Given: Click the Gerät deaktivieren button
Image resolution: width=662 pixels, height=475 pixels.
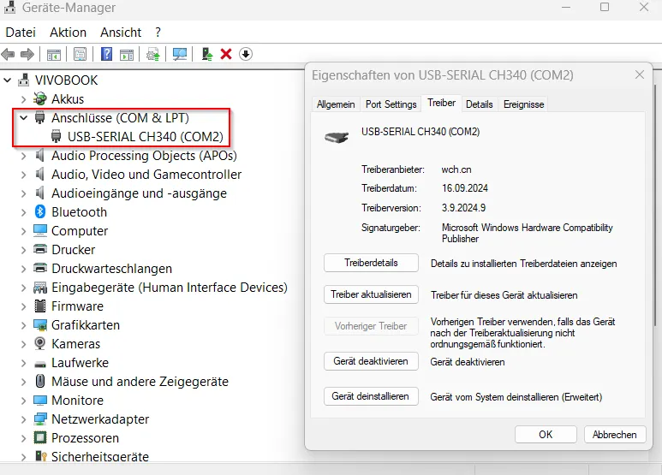Looking at the screenshot, I should pyautogui.click(x=371, y=361).
